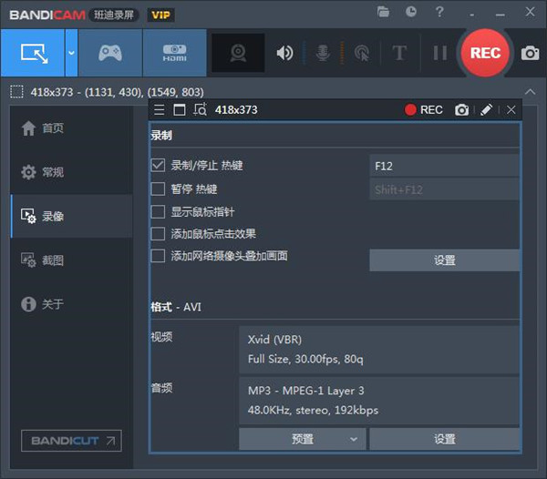547x479 pixels.
Task: Enable the 暂停 热键 checkbox
Action: 158,189
